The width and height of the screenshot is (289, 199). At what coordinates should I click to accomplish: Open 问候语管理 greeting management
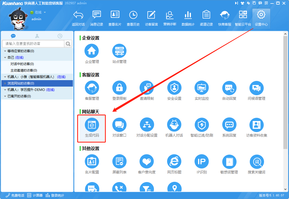point(256,90)
